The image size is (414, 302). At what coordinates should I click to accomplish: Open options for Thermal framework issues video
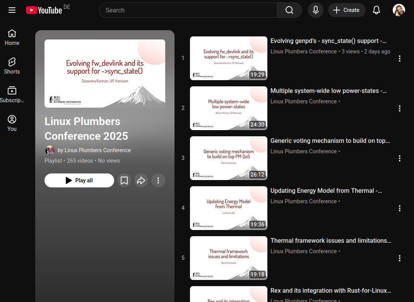[x=400, y=258]
